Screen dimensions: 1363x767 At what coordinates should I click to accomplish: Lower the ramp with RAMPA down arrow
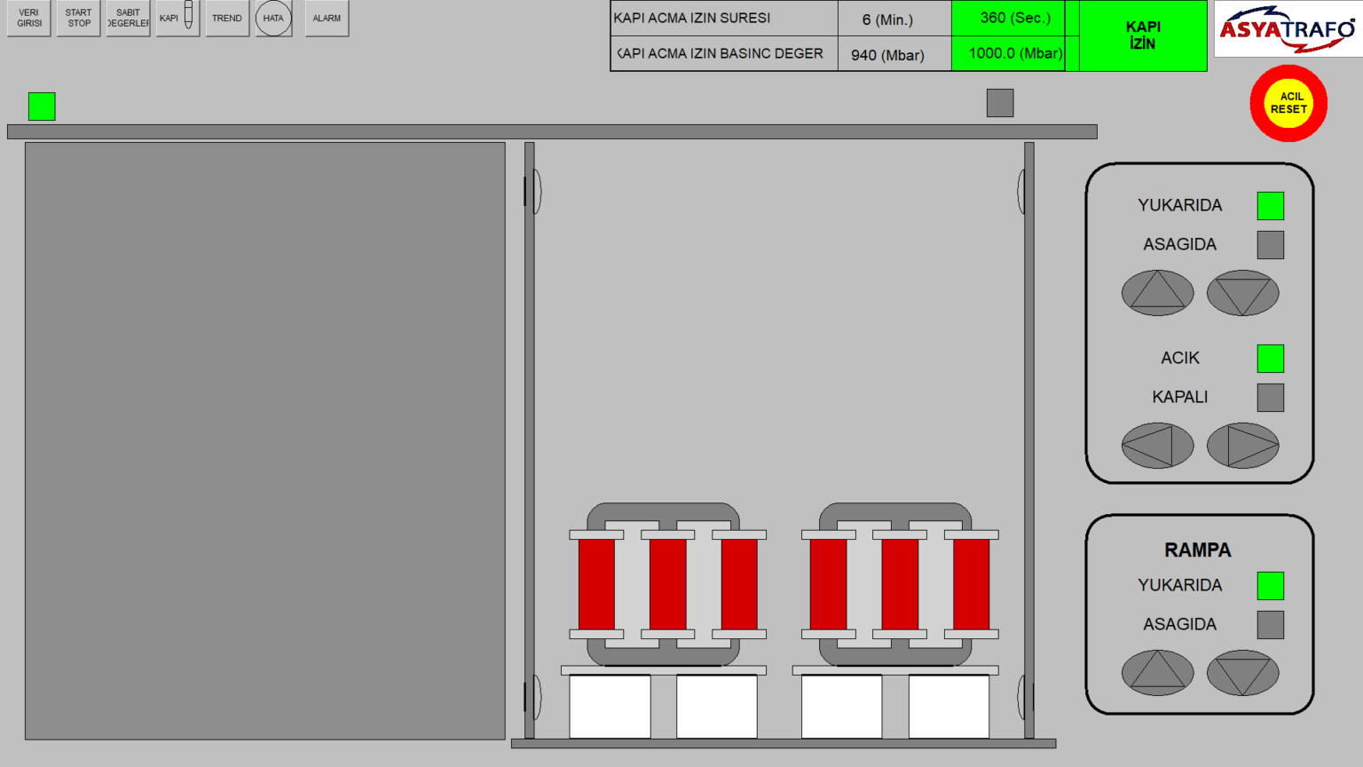pos(1242,673)
